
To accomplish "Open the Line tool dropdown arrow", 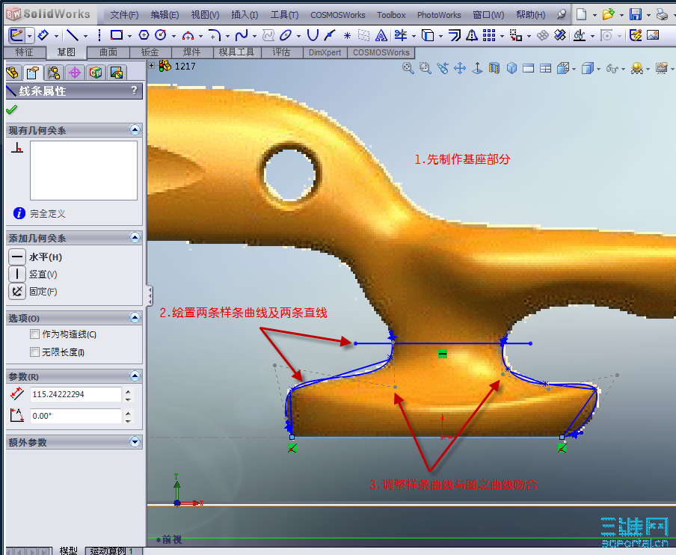I will pyautogui.click(x=85, y=36).
